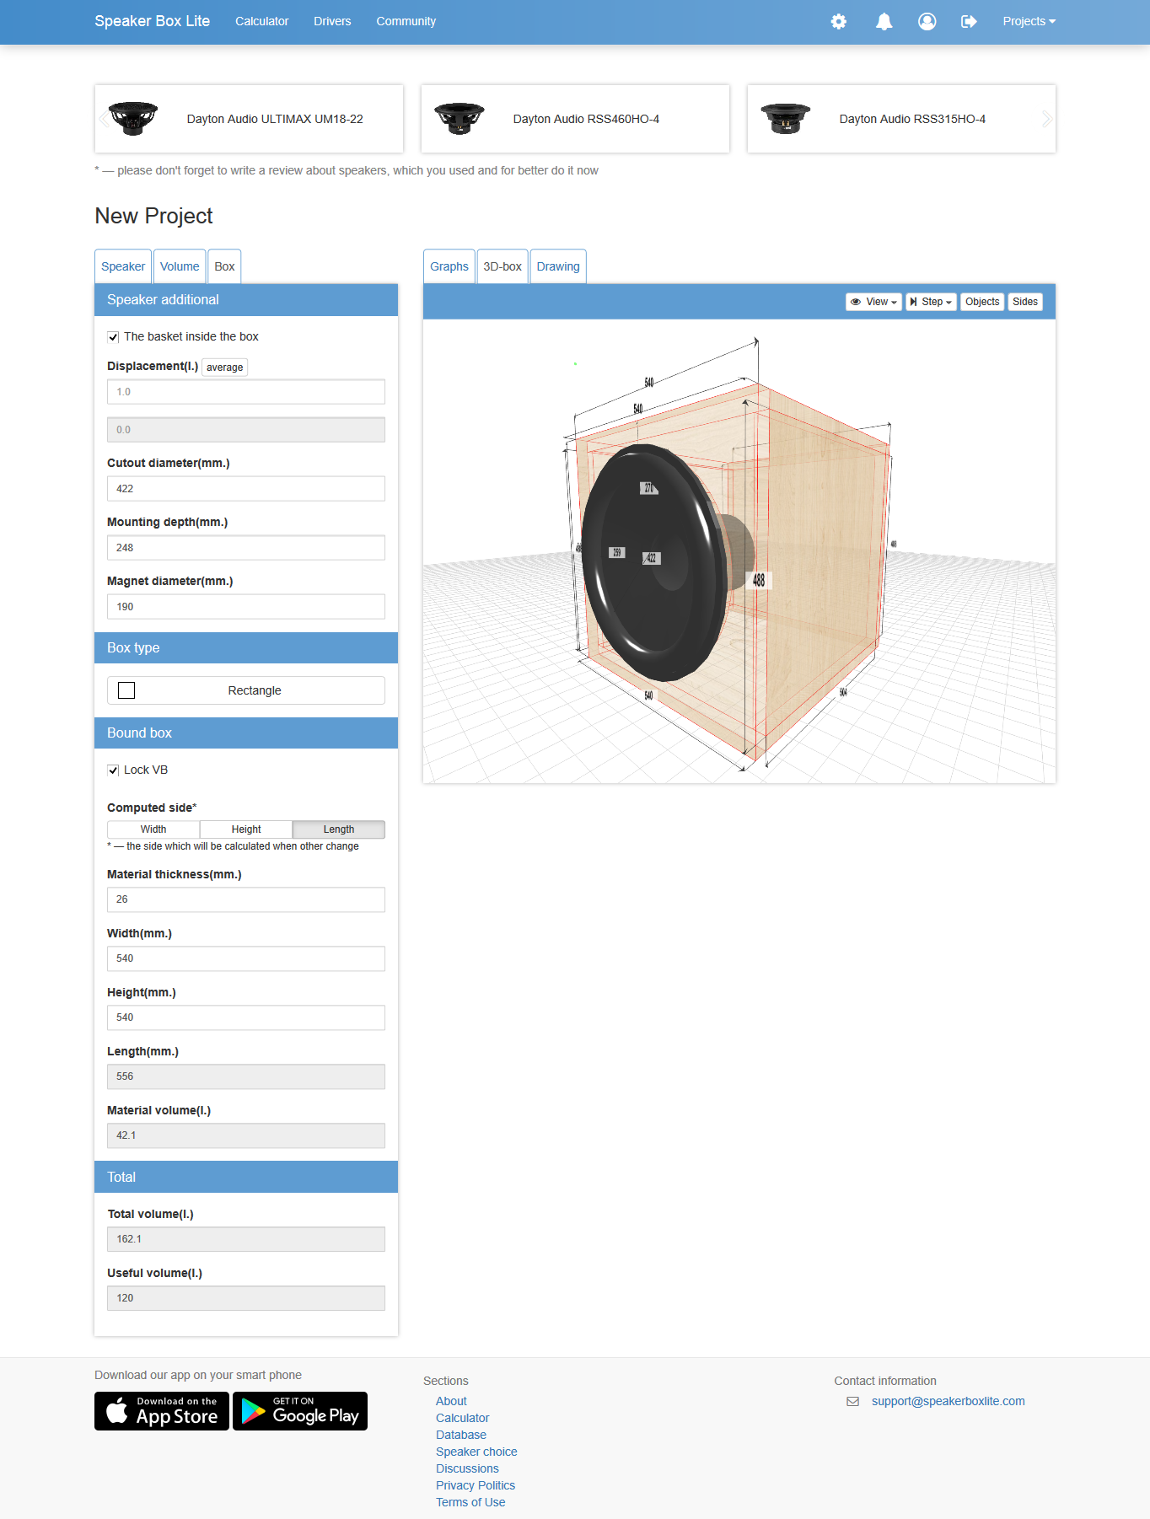Viewport: 1150px width, 1519px height.
Task: Click the Material thickness input field
Action: [x=246, y=899]
